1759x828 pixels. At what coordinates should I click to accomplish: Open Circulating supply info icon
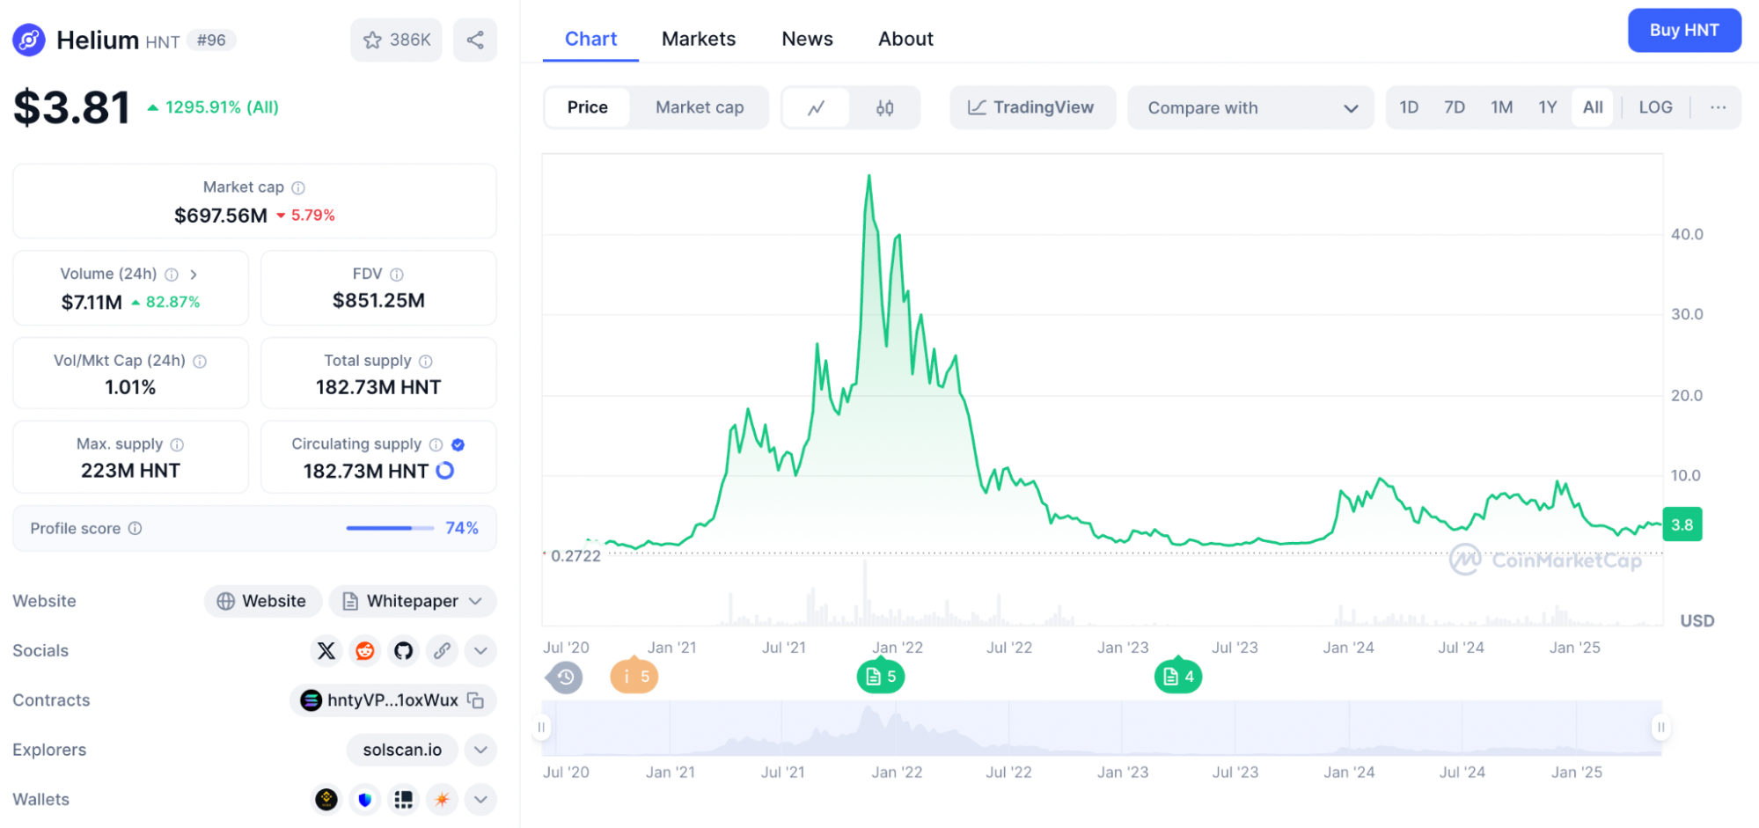(436, 444)
